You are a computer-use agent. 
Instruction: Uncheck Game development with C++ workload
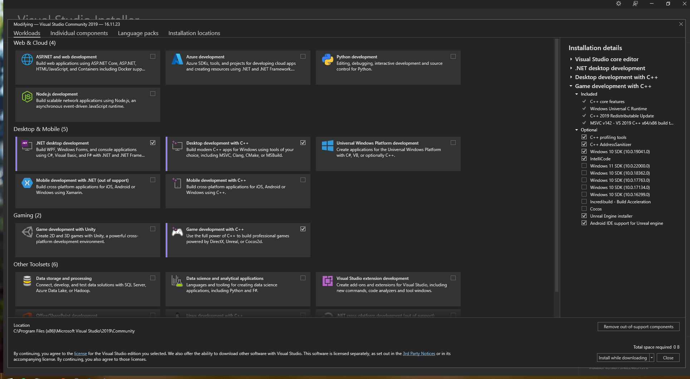(x=303, y=229)
